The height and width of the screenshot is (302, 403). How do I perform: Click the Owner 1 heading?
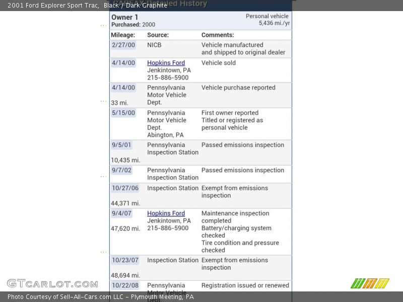[x=125, y=17]
